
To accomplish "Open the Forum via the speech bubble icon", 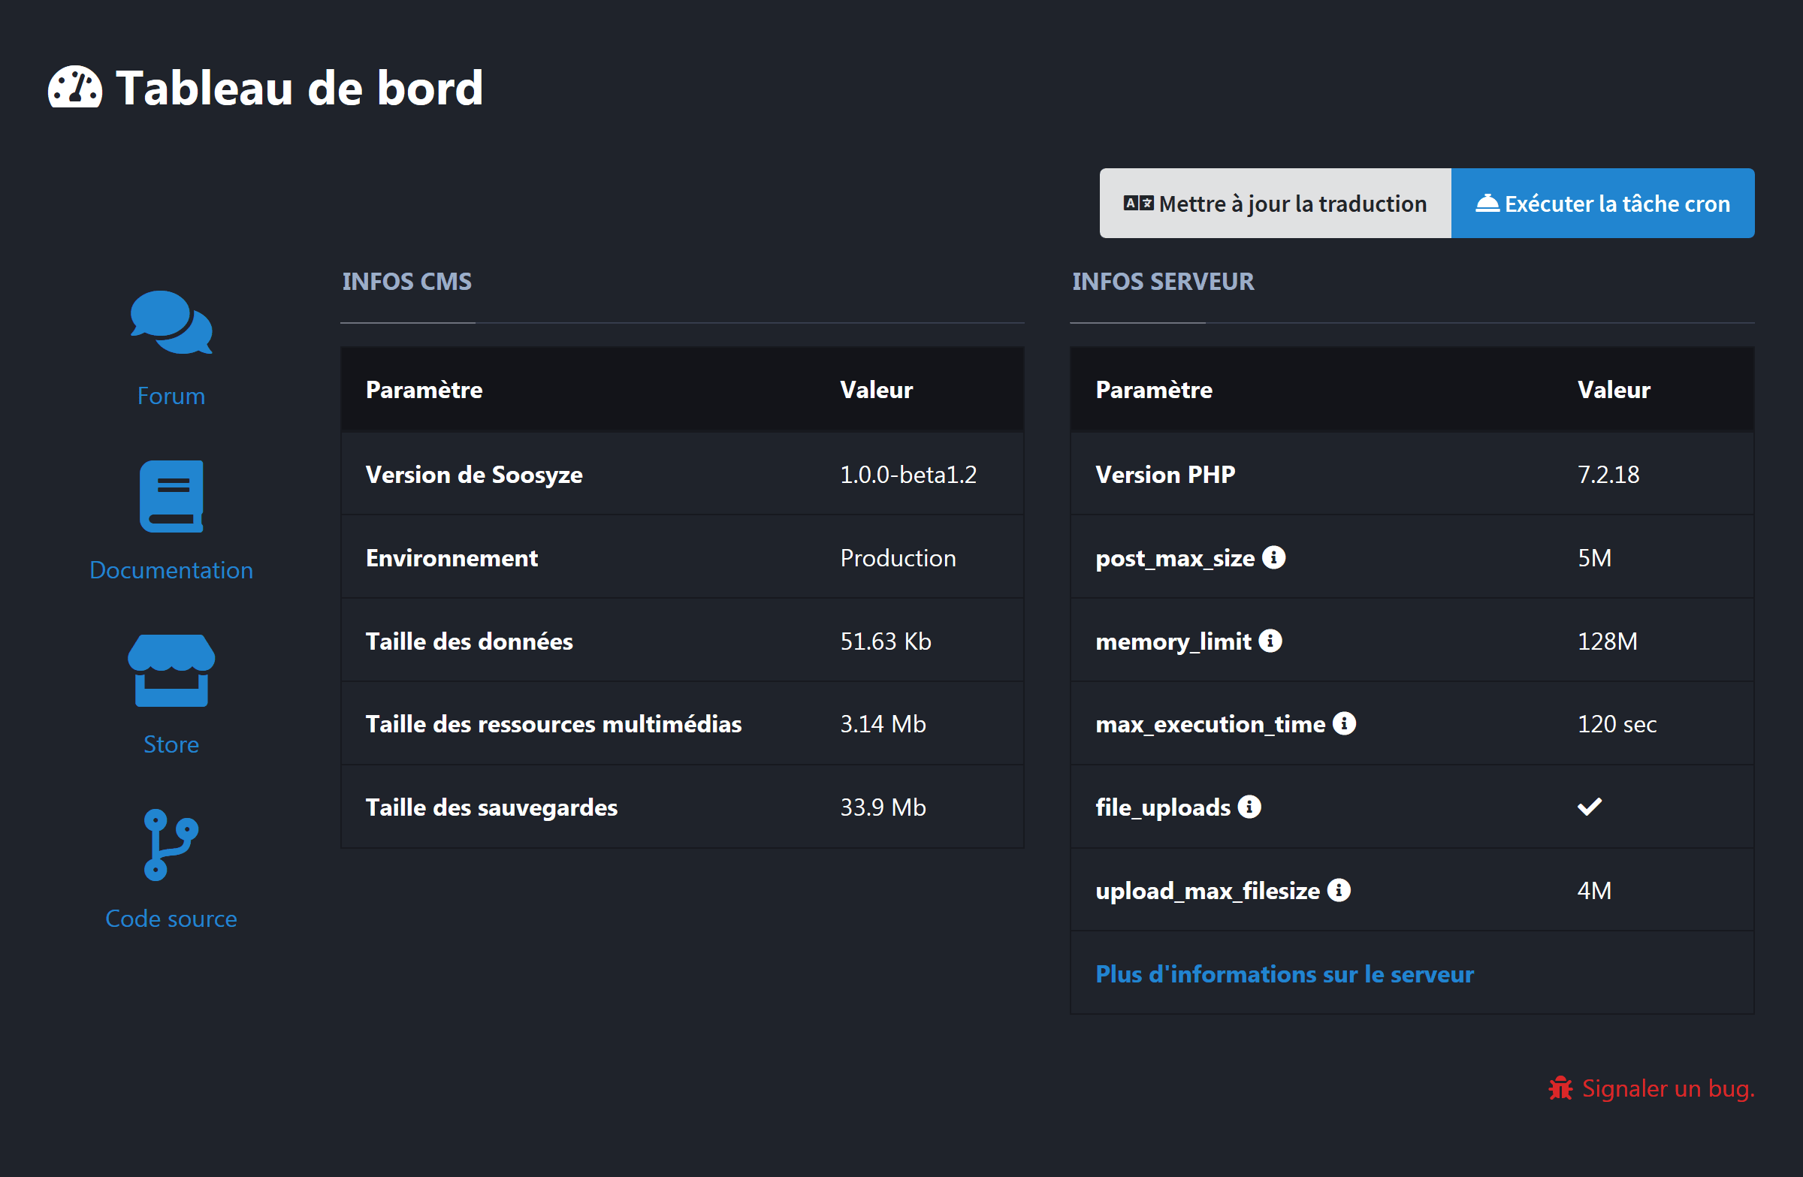I will click(x=171, y=324).
